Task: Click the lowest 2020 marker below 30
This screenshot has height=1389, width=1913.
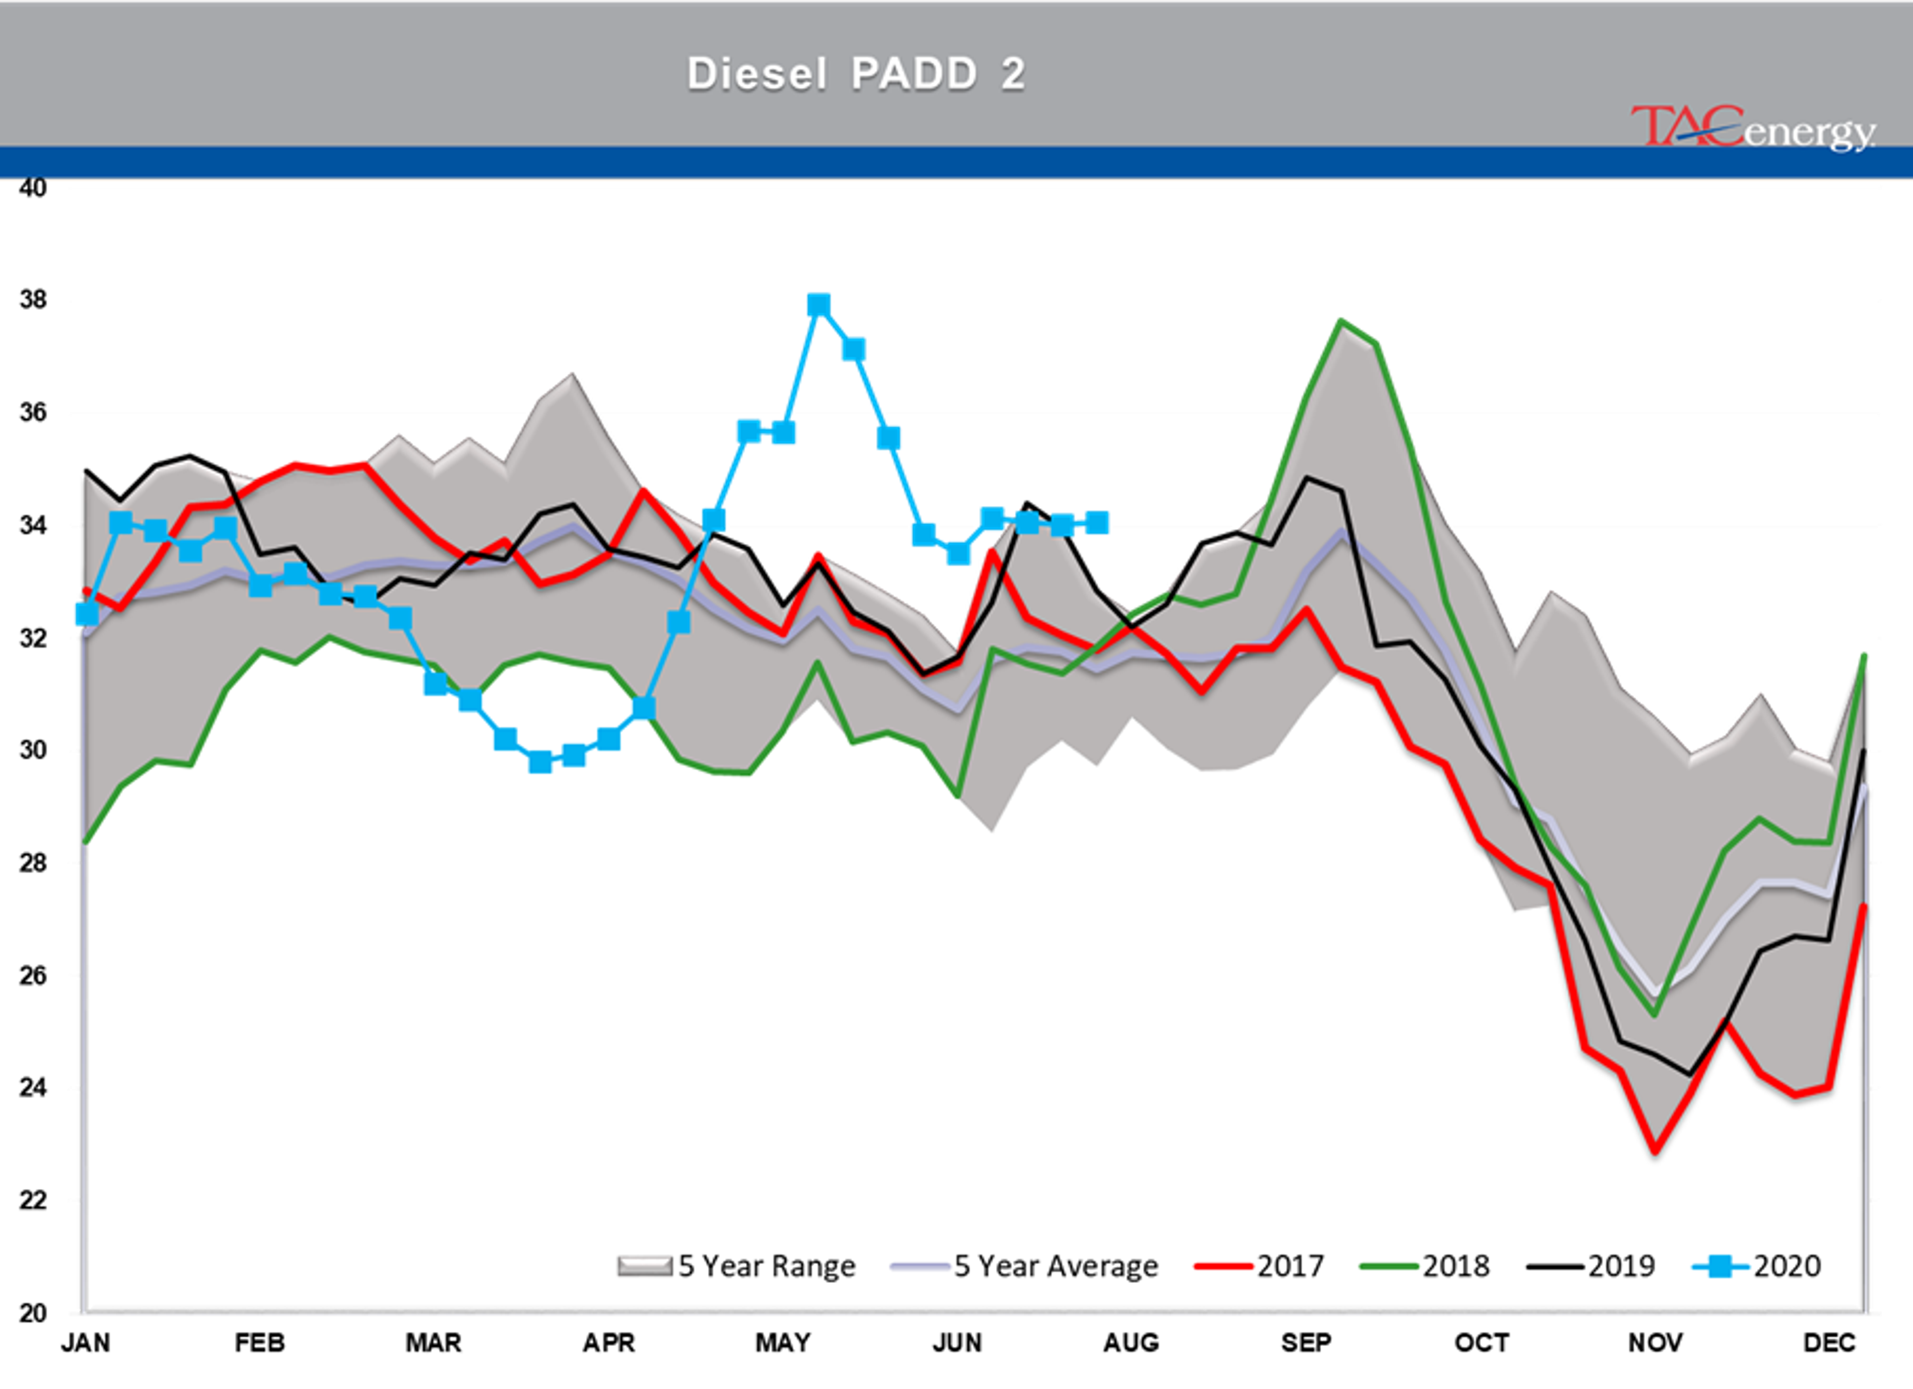Action: coord(540,762)
